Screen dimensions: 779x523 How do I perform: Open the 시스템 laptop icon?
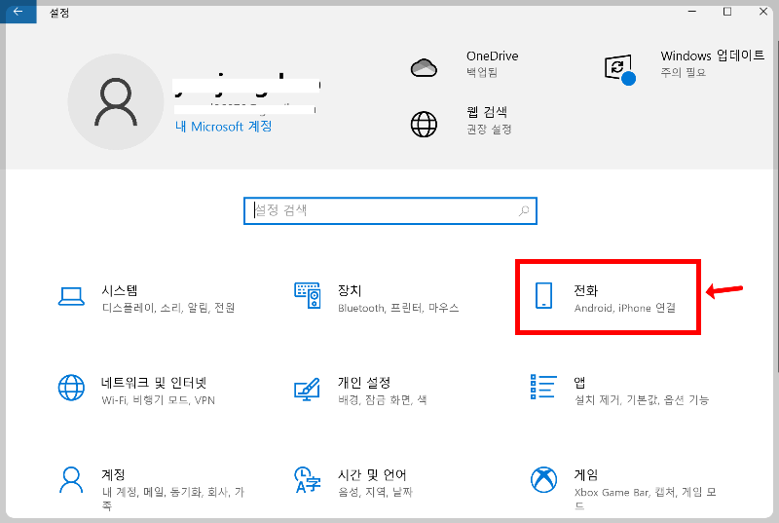pyautogui.click(x=71, y=296)
